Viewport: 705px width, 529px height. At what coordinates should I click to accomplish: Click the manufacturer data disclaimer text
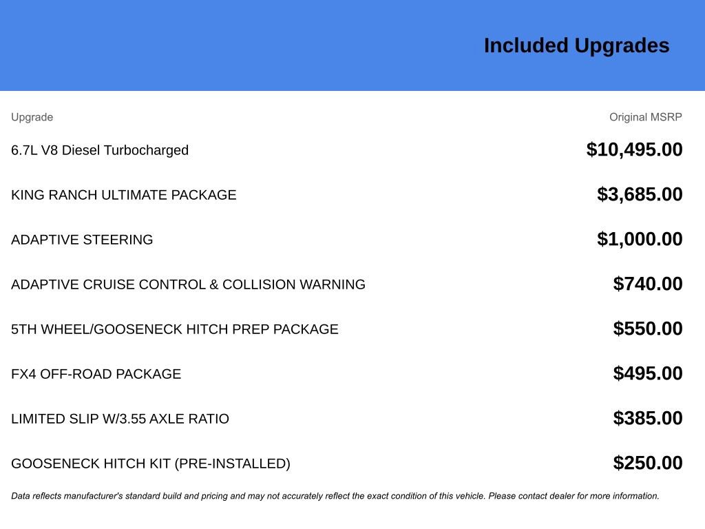335,496
